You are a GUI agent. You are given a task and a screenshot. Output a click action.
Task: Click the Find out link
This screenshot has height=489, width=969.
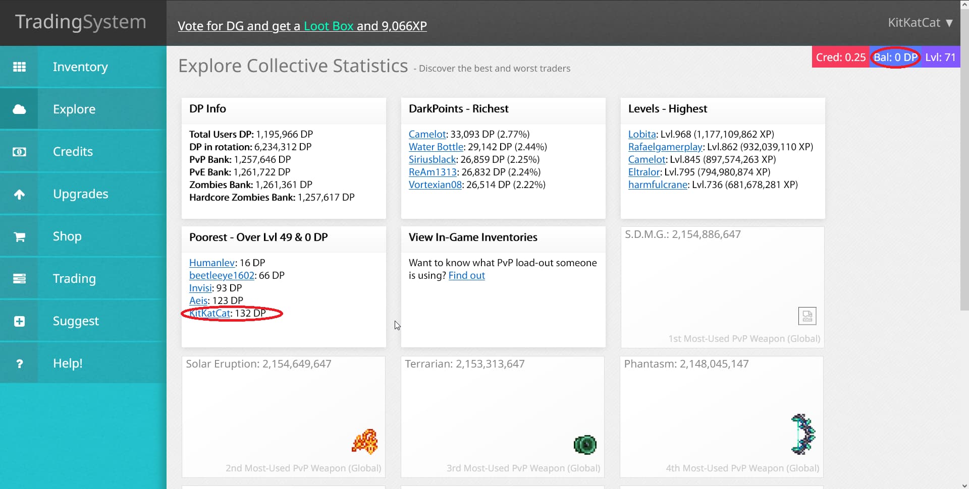tap(466, 275)
